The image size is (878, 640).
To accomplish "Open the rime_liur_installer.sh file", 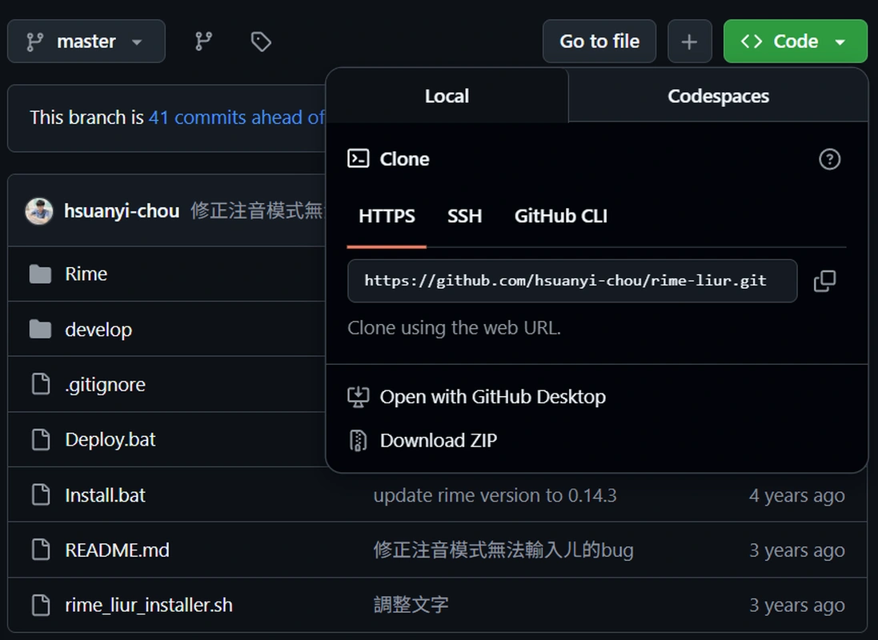I will pos(149,606).
